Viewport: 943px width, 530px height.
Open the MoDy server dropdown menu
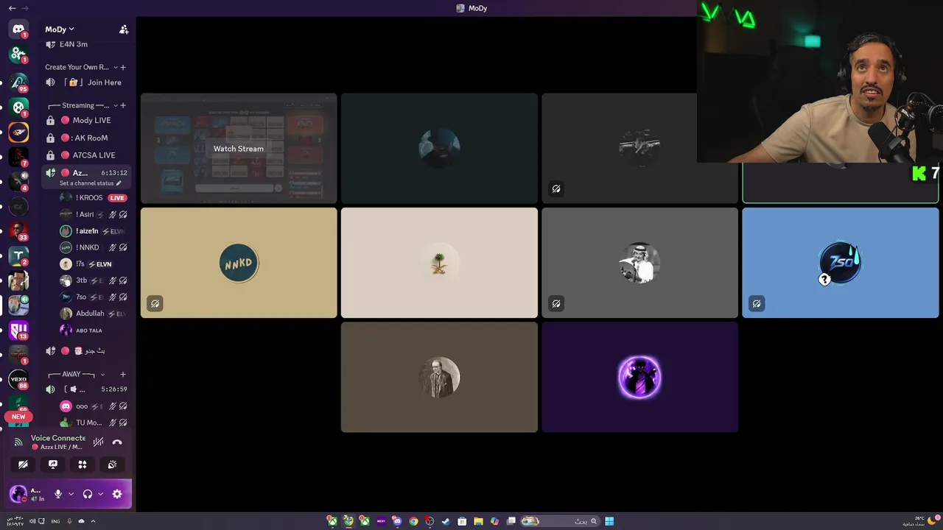(60, 29)
